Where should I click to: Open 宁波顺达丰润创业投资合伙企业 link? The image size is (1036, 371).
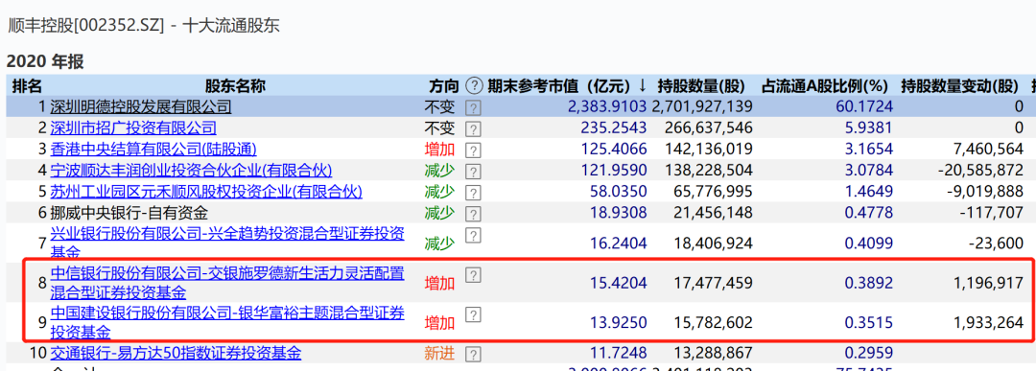191,171
